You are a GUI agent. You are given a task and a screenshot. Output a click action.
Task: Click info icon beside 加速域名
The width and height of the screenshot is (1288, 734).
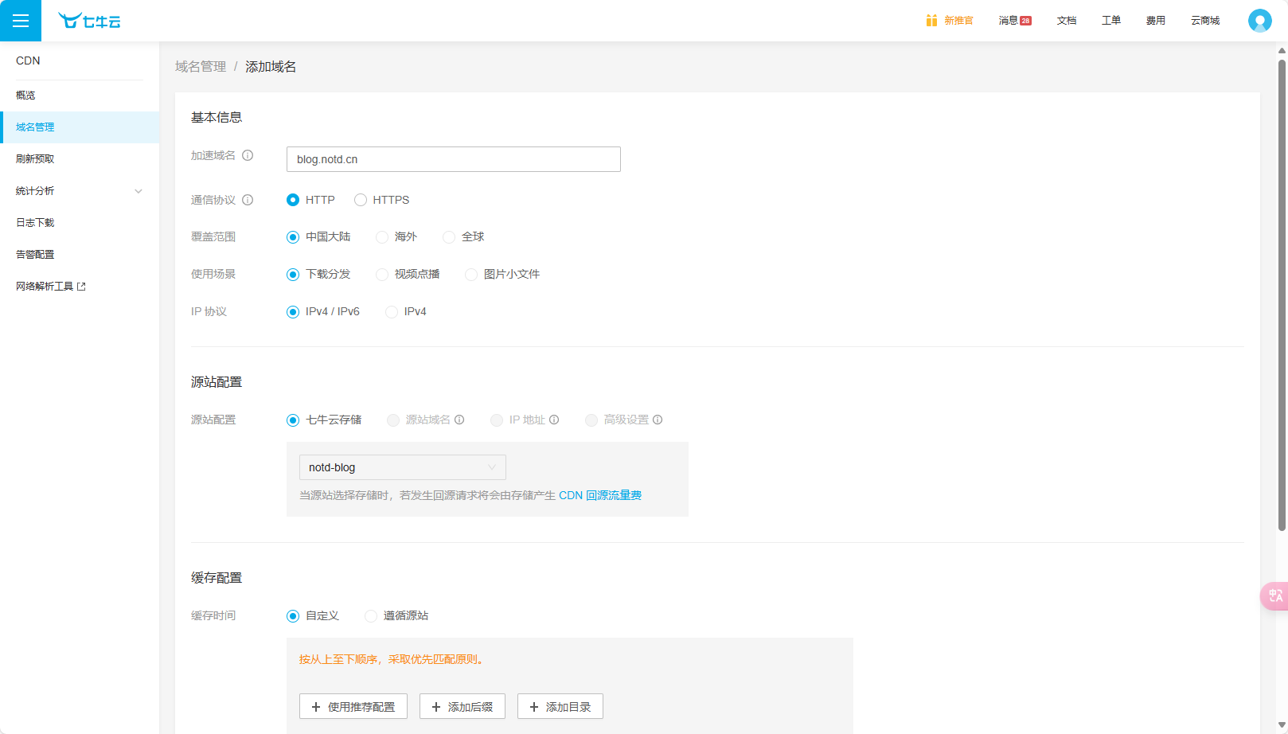pyautogui.click(x=248, y=155)
